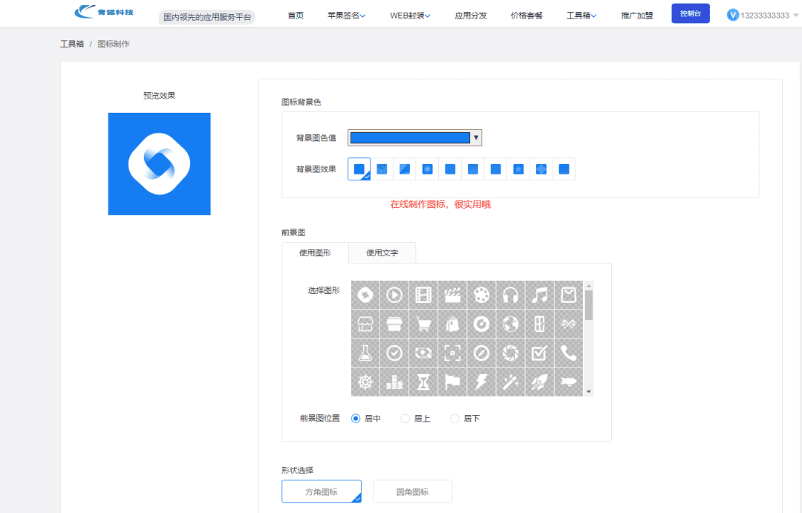Screen dimensions: 802x513
Task: Select the blimp airship shape
Action: 568,382
